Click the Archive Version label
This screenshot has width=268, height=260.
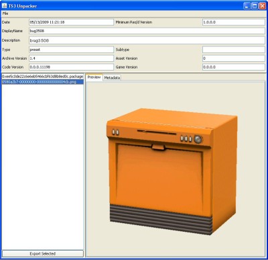pyautogui.click(x=15, y=58)
